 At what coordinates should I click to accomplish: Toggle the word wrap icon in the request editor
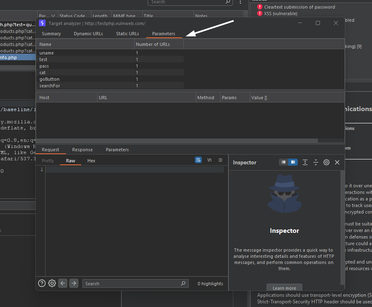199,160
